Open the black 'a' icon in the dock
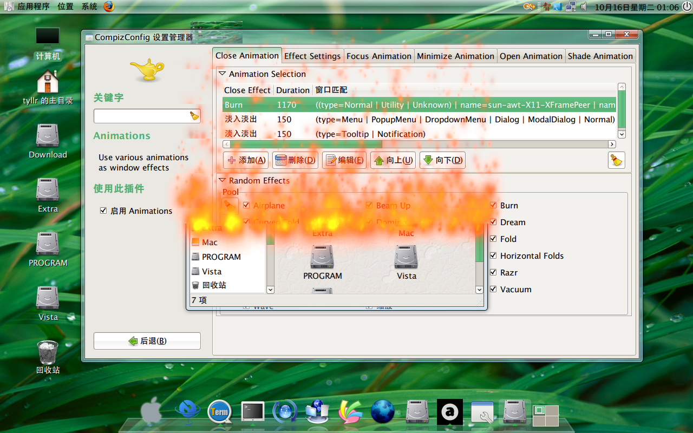The image size is (693, 433). click(x=450, y=412)
